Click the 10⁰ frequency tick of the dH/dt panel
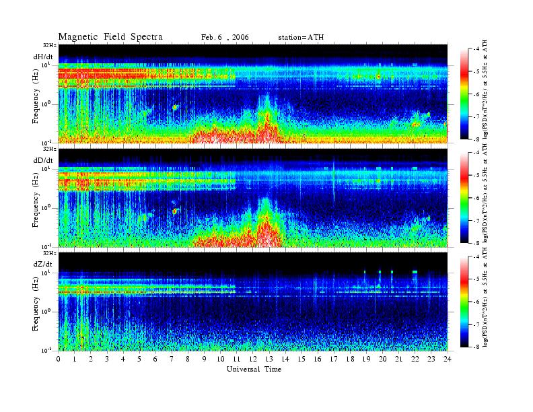533x412 pixels. coord(46,104)
